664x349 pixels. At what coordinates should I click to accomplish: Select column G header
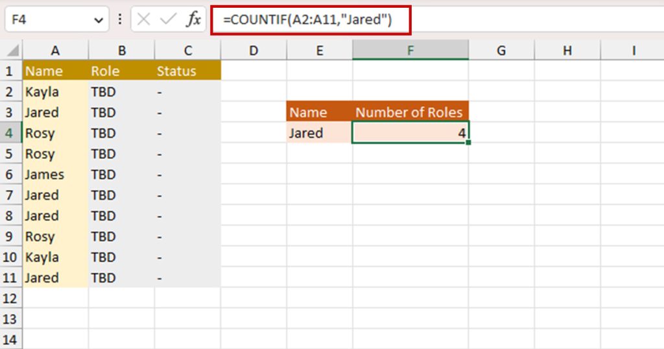coord(501,51)
